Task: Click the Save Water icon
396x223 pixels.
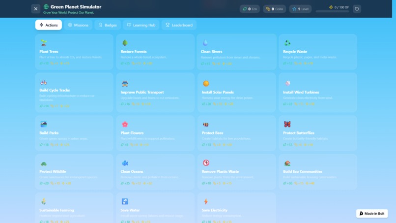Action: [125, 201]
